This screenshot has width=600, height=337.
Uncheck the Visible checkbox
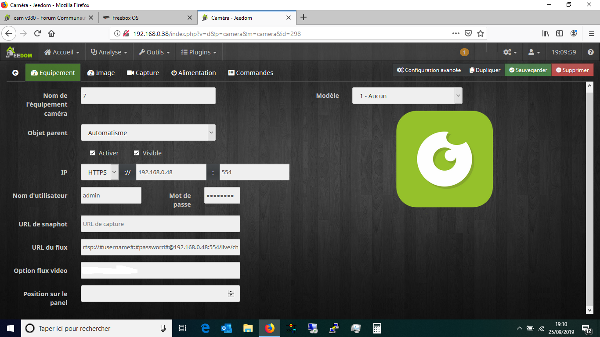point(136,153)
